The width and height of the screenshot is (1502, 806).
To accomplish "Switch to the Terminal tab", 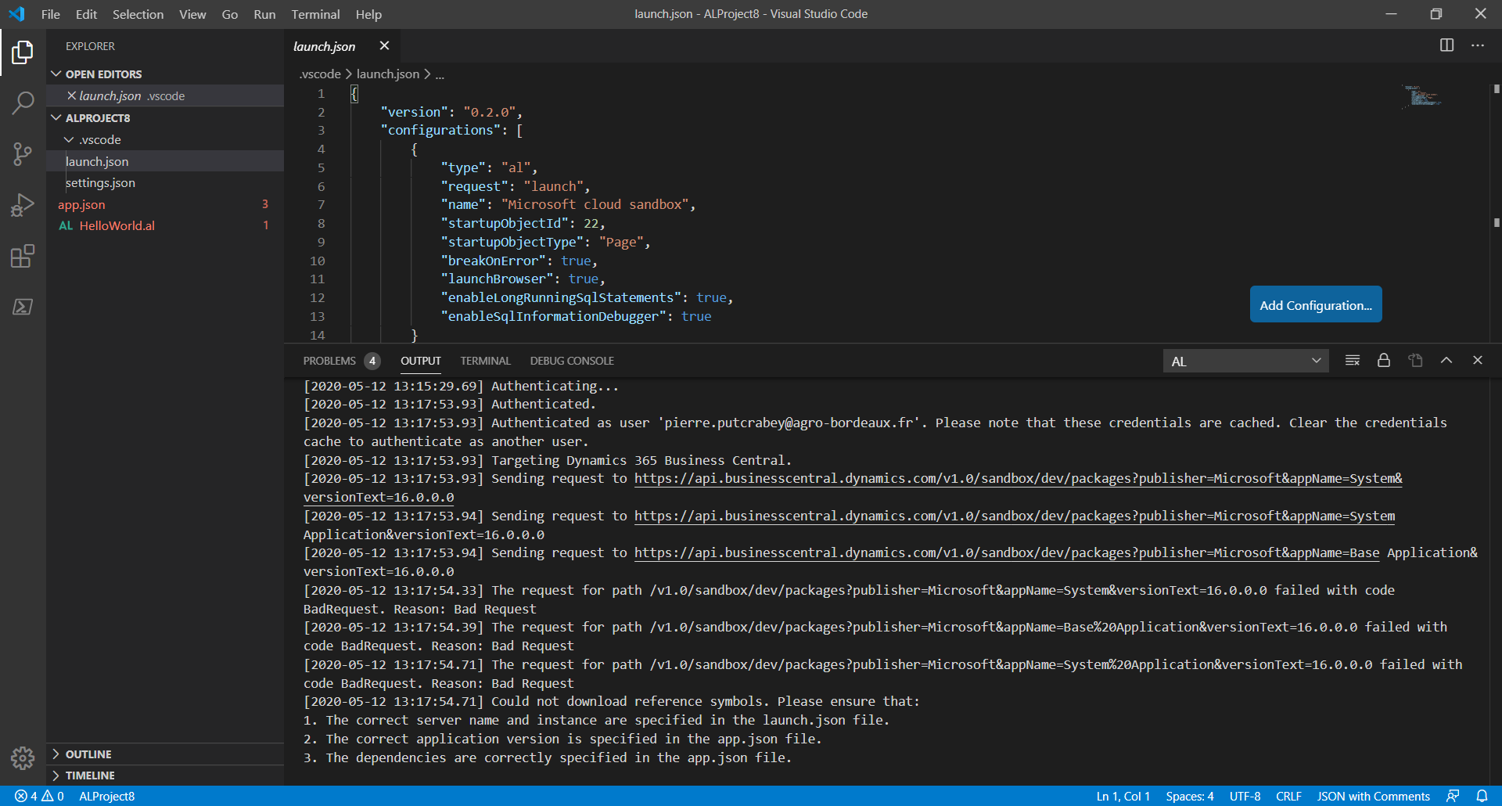I will [x=485, y=361].
